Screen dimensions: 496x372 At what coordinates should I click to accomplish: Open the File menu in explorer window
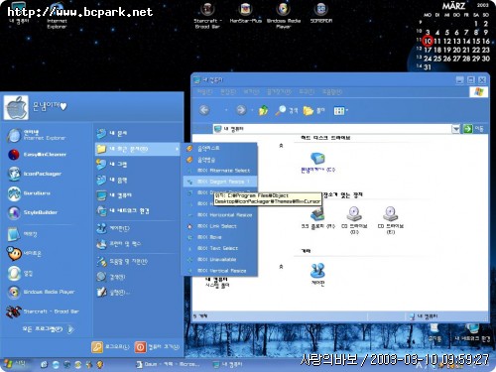(204, 92)
